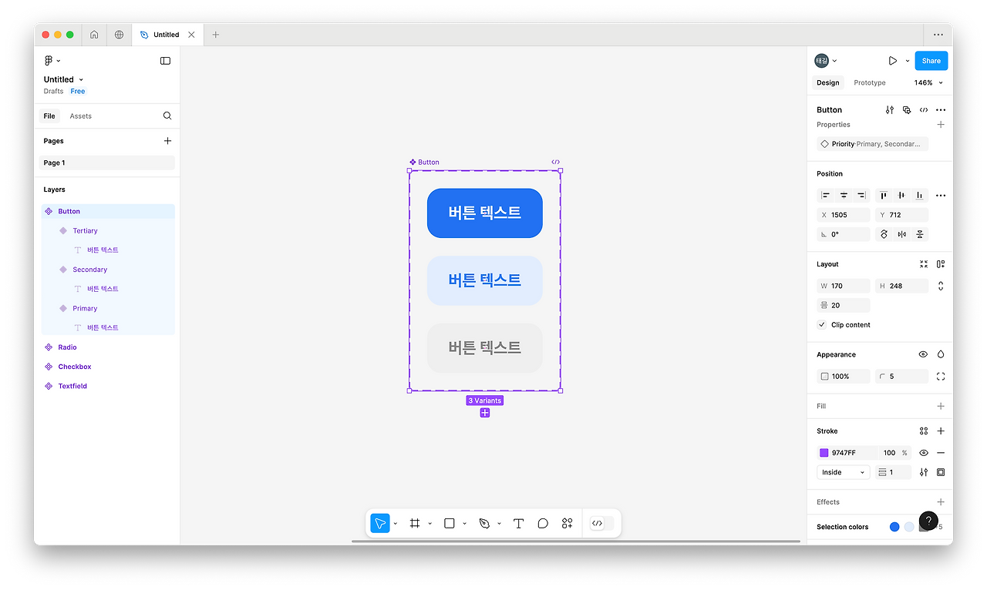Open stroke position Inside dropdown
The width and height of the screenshot is (987, 590).
point(844,472)
